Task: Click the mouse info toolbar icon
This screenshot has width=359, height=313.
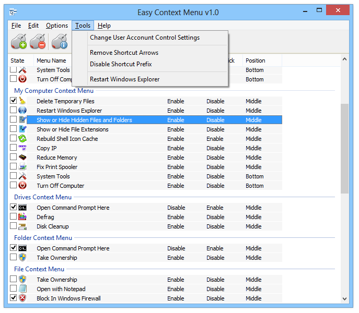Action: [60, 41]
